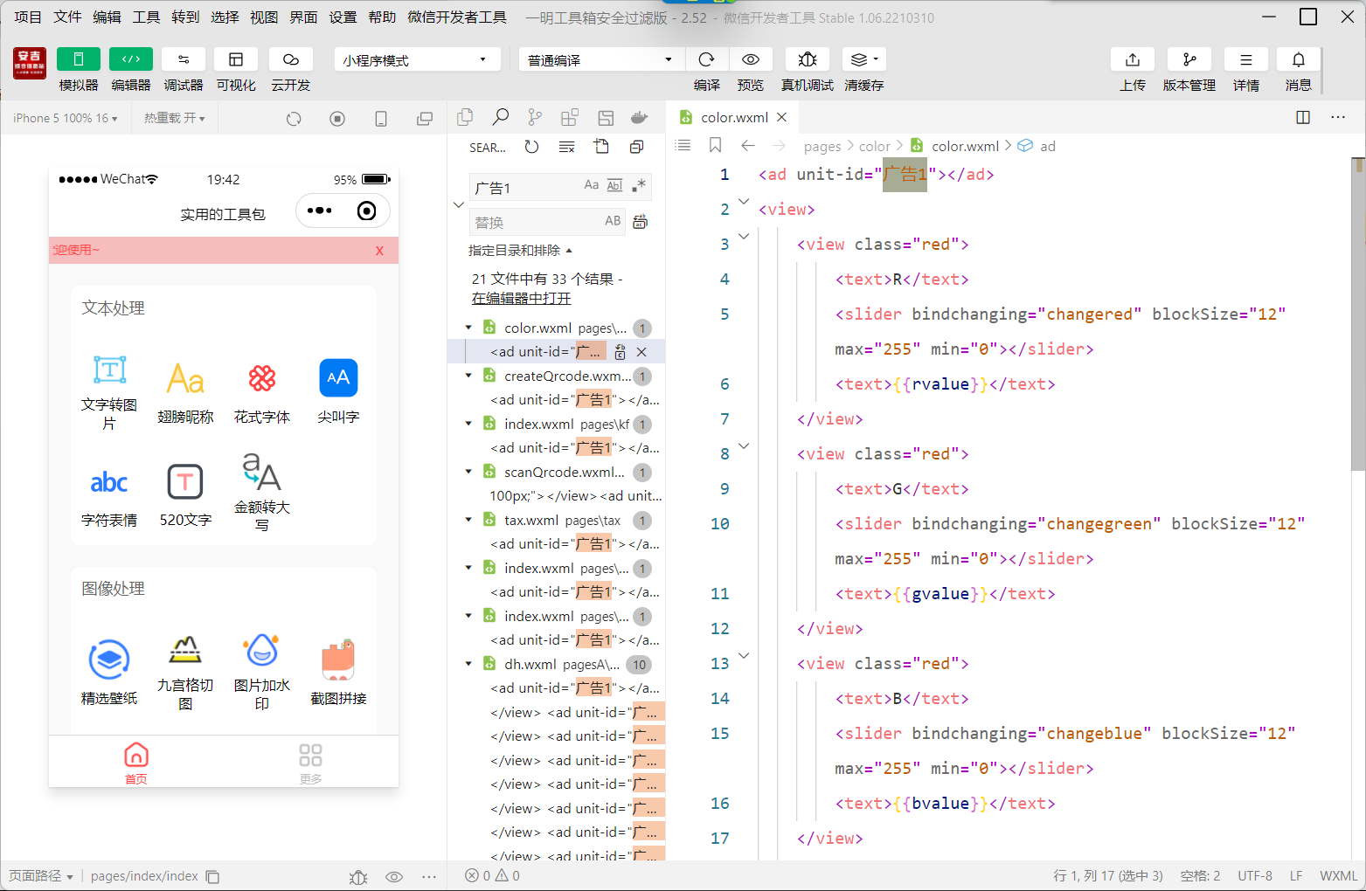This screenshot has height=891, width=1366.
Task: Tap the 文字转图片 tool in simulator
Action: (109, 393)
